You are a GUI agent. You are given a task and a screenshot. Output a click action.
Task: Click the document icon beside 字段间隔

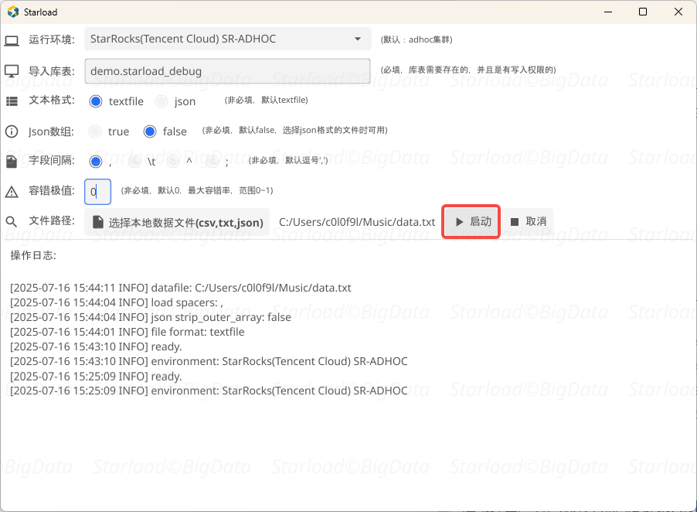12,162
